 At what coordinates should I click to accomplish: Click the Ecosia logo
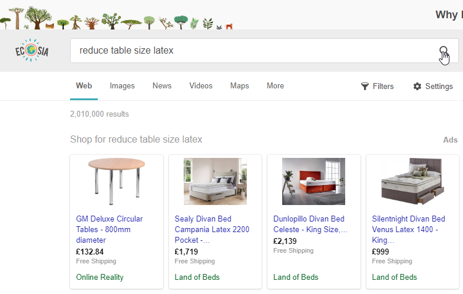[x=32, y=50]
